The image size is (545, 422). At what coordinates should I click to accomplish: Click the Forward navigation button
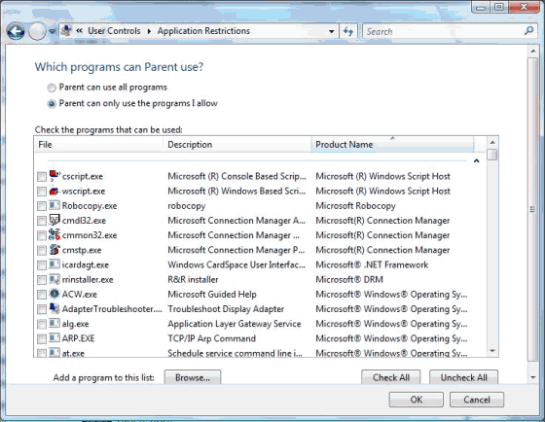(37, 32)
